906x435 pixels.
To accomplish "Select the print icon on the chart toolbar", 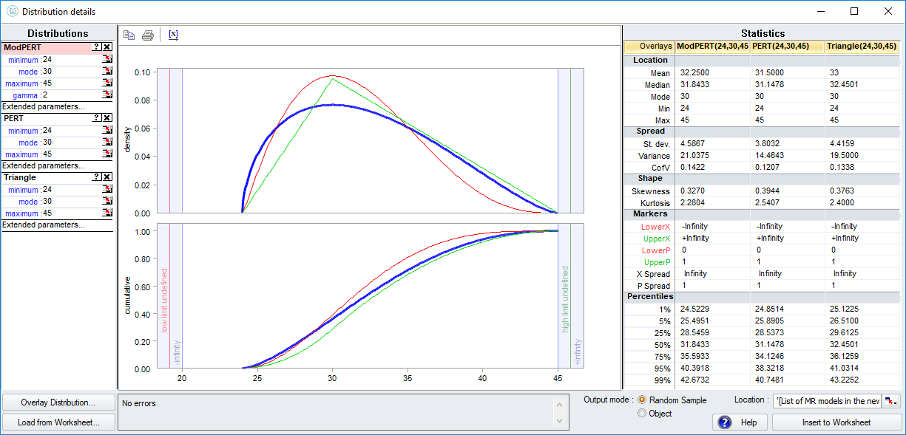I will pos(147,34).
